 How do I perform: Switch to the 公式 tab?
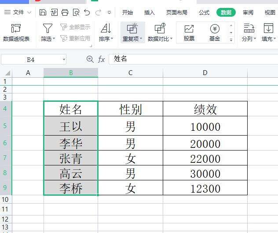click(204, 13)
